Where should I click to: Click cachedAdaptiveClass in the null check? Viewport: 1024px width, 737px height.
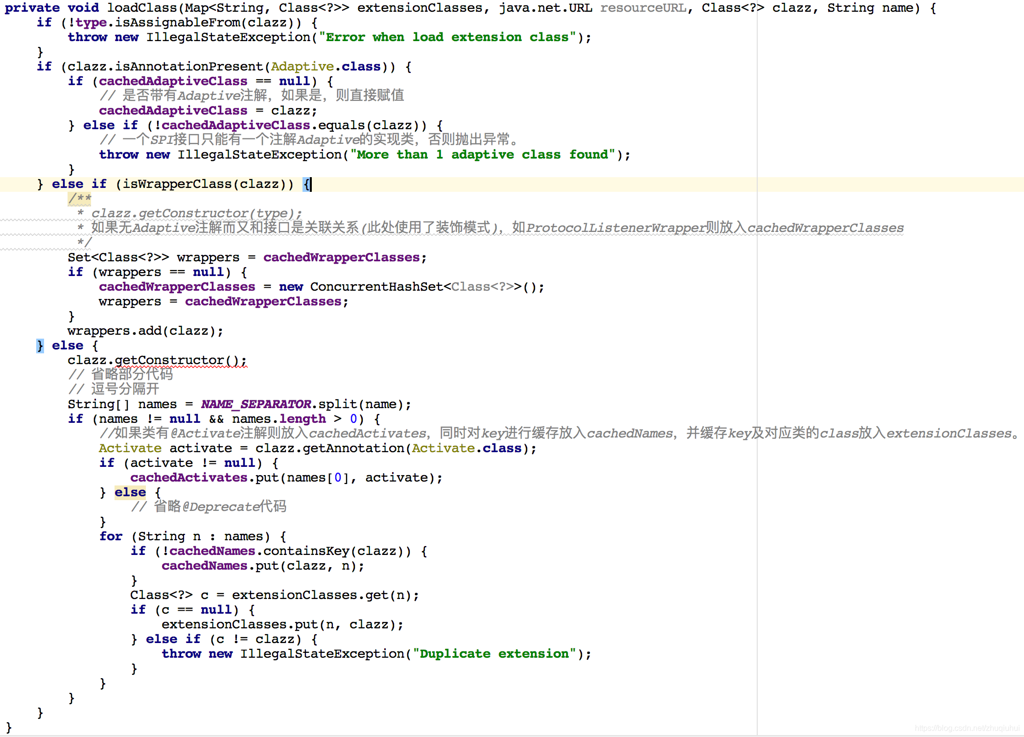coord(173,81)
